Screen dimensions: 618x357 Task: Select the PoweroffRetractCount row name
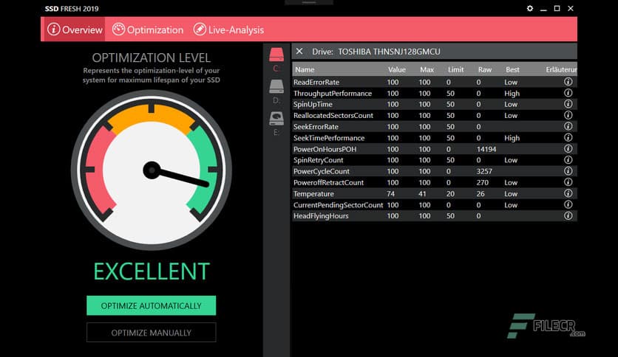tap(329, 182)
